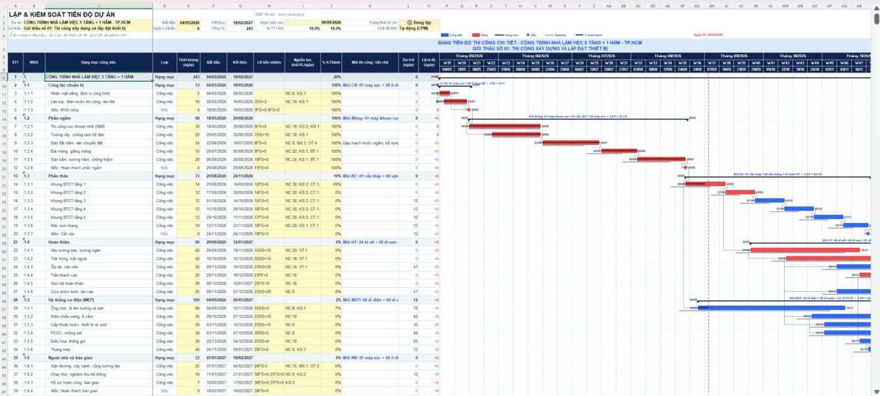Select the 'Đang lập' status cell with info icon
The width and height of the screenshot is (880, 396).
(419, 22)
